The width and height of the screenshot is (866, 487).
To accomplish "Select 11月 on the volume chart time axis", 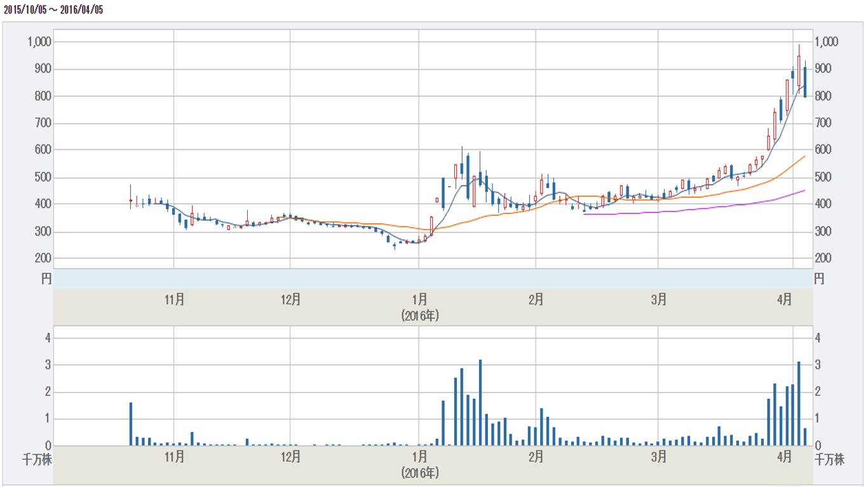I will point(174,457).
